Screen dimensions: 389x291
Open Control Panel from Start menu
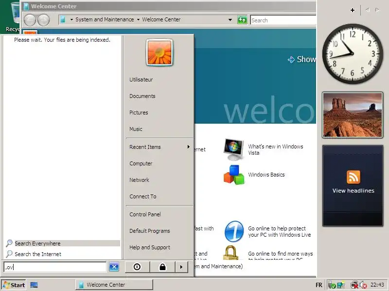[x=145, y=214]
